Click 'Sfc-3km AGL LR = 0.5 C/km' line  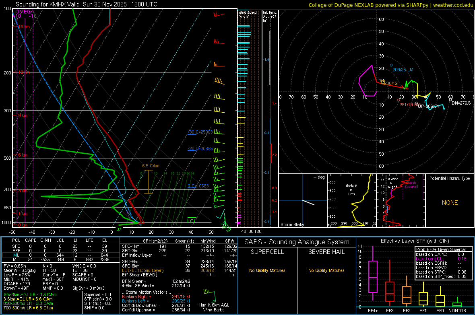pos(30,294)
